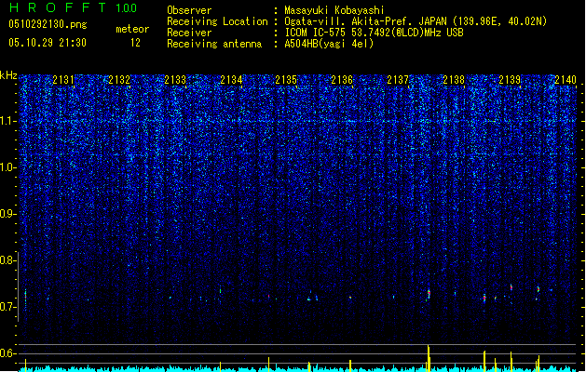Click the 2139 time axis label
586x372 pixels.
tap(510, 80)
